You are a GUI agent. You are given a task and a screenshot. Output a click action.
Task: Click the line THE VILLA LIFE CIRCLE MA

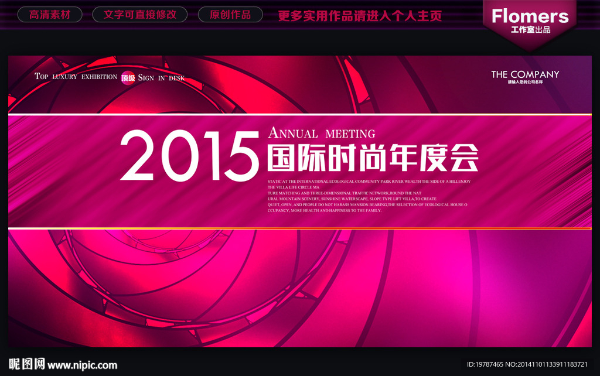pos(293,187)
